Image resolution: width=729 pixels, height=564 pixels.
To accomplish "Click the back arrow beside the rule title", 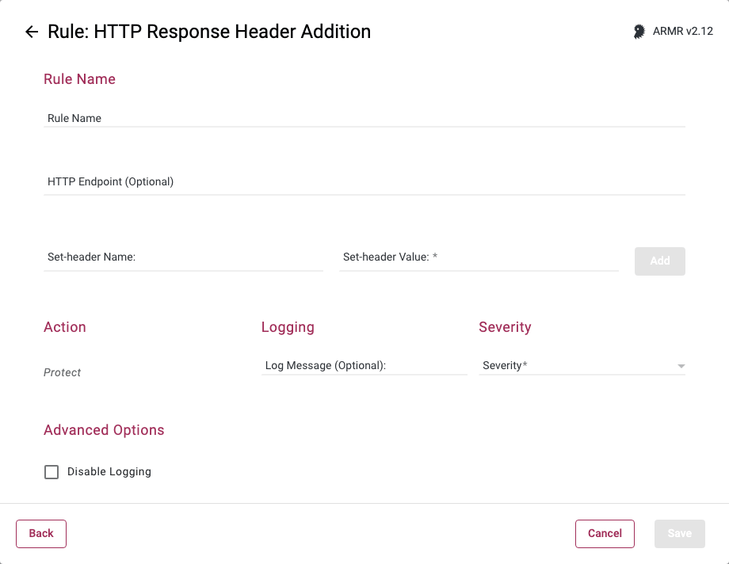I will click(32, 32).
